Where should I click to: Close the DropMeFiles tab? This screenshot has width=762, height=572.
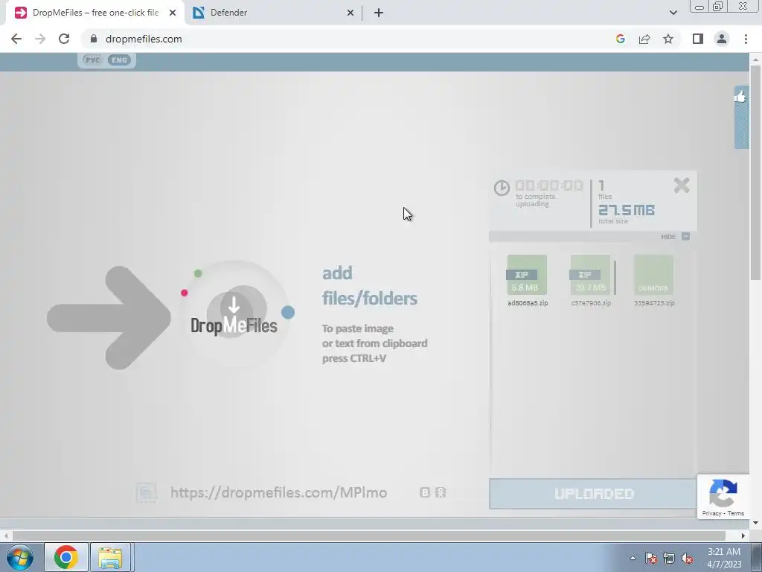173,13
